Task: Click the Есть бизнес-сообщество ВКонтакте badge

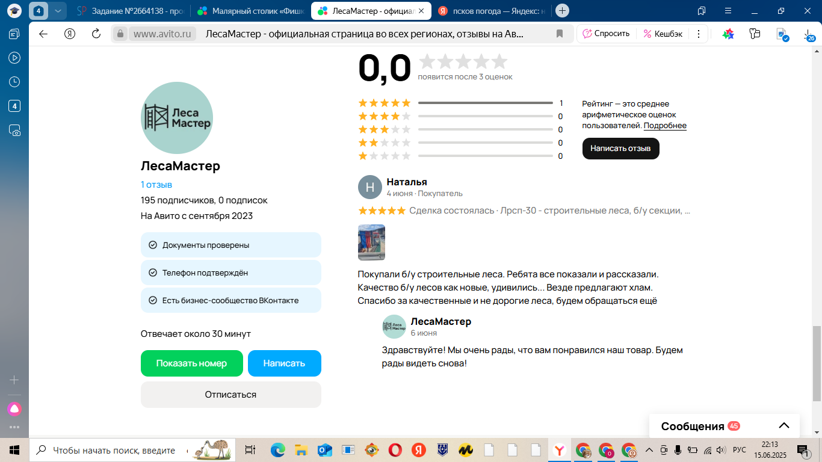Action: (230, 300)
